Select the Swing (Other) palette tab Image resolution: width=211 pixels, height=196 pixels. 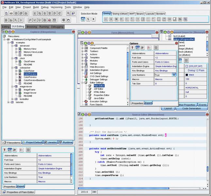120,14
